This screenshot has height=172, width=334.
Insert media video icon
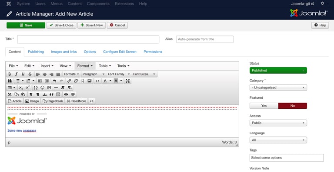pyautogui.click(x=49, y=88)
